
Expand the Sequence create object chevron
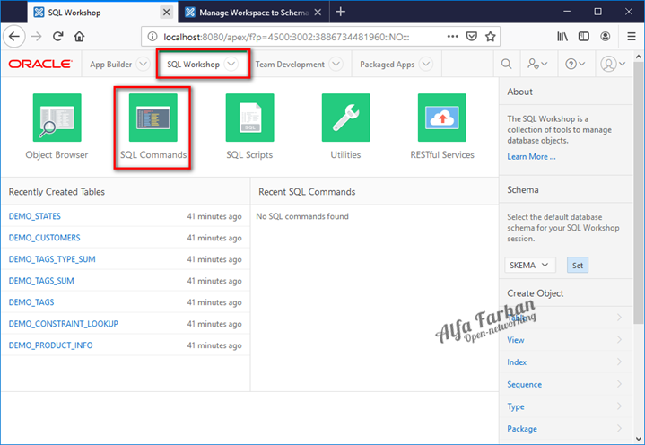(x=619, y=384)
